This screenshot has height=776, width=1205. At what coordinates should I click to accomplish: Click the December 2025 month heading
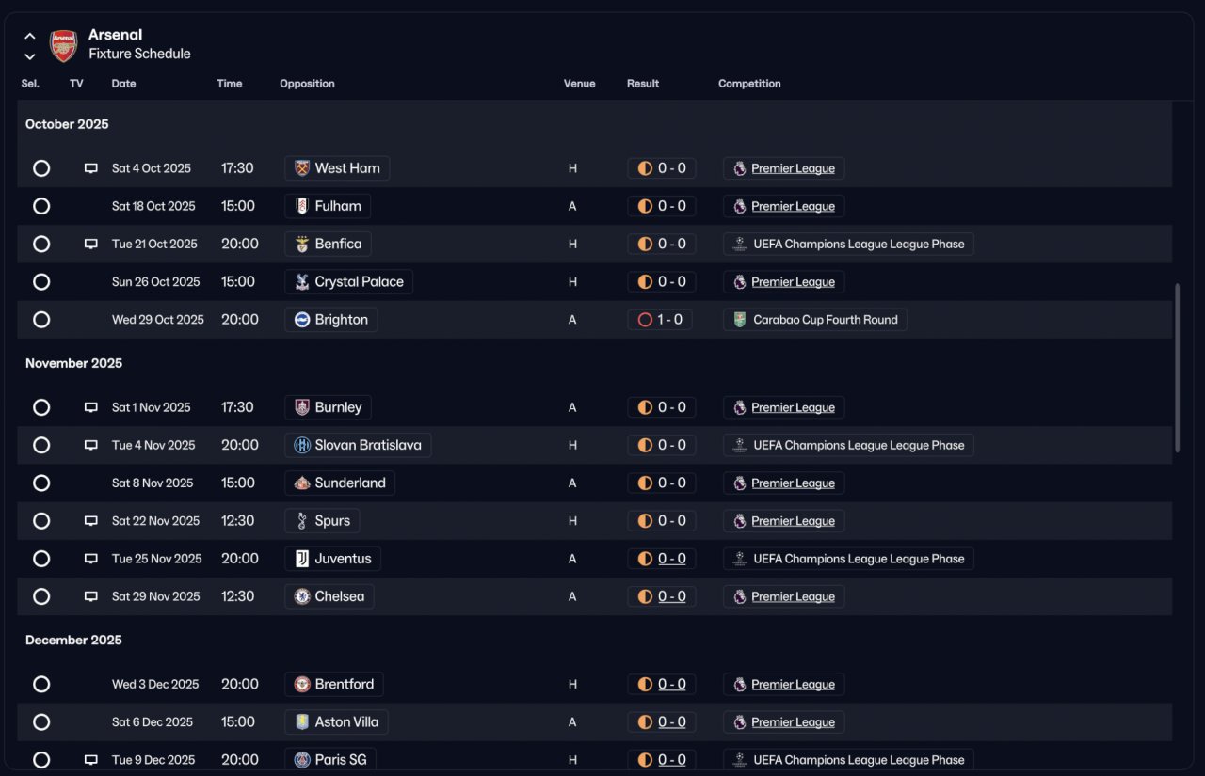(73, 640)
